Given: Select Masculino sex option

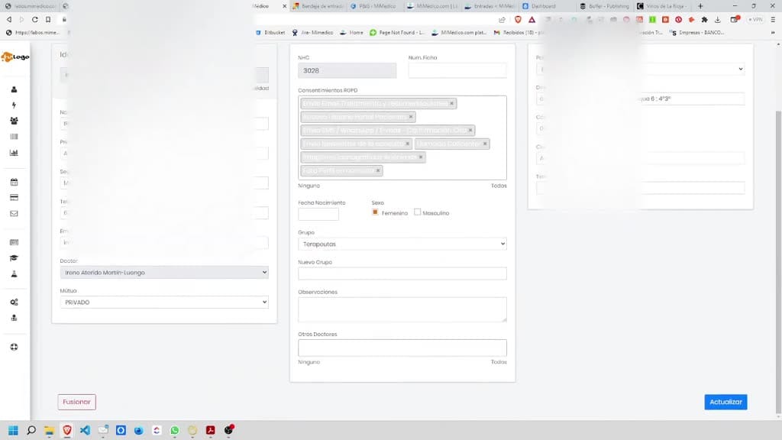Looking at the screenshot, I should click(x=418, y=212).
